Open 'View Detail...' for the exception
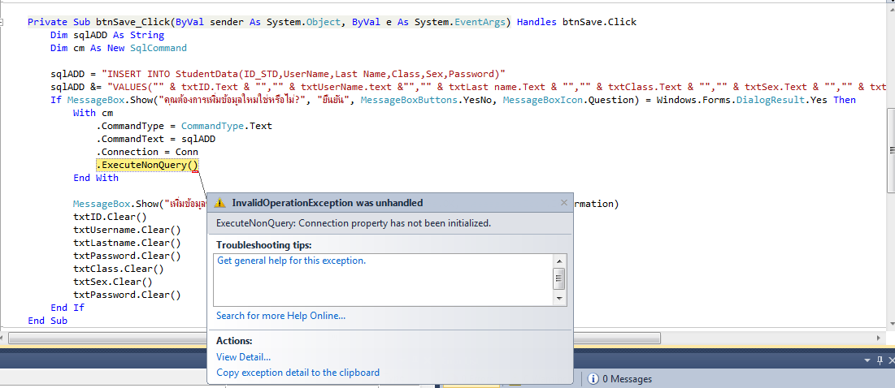This screenshot has height=388, width=895. [x=243, y=357]
